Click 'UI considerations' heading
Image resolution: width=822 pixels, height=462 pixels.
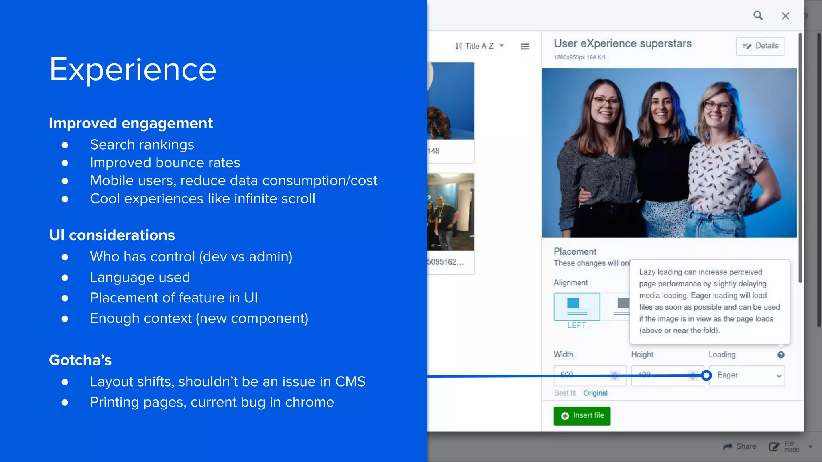(x=112, y=235)
